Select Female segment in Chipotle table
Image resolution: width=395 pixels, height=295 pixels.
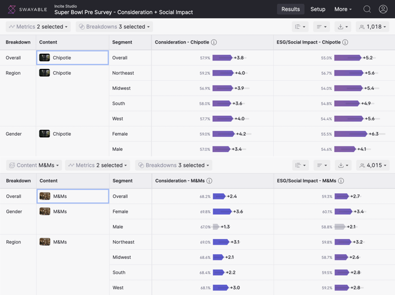(x=120, y=134)
